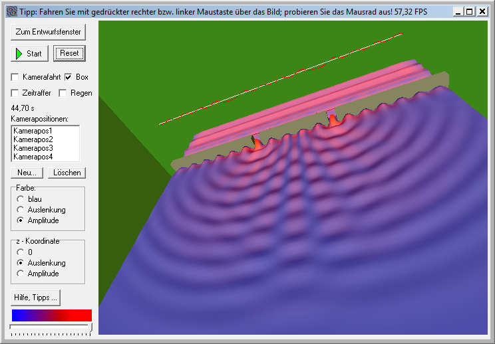Choose Amplitude under z-Koordinate

click(21, 274)
